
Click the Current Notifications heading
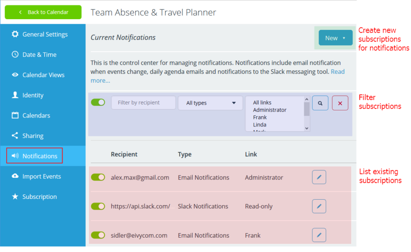click(123, 38)
